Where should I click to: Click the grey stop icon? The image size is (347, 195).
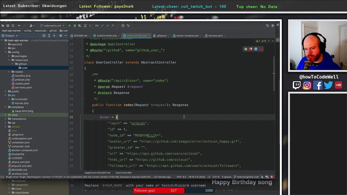click(x=90, y=25)
